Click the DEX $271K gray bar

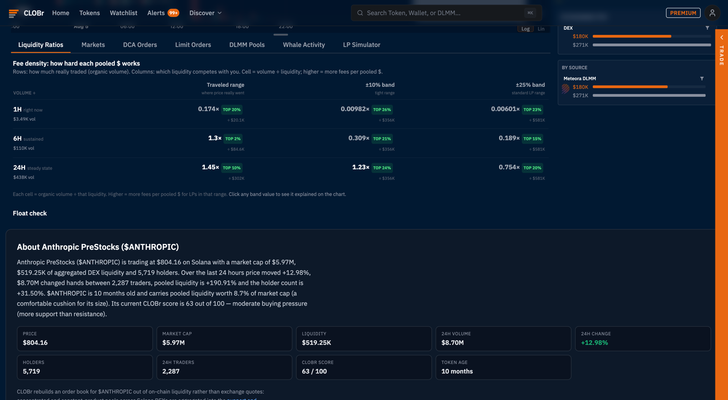tap(652, 45)
